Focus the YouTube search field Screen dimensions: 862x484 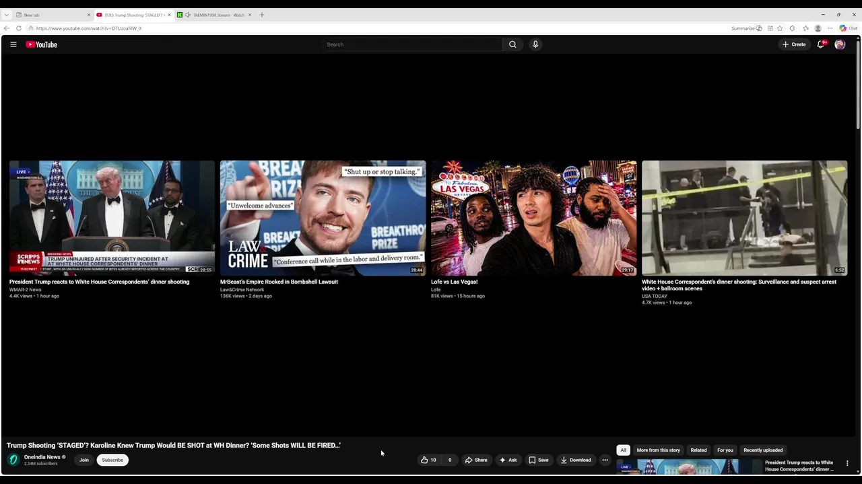[412, 44]
